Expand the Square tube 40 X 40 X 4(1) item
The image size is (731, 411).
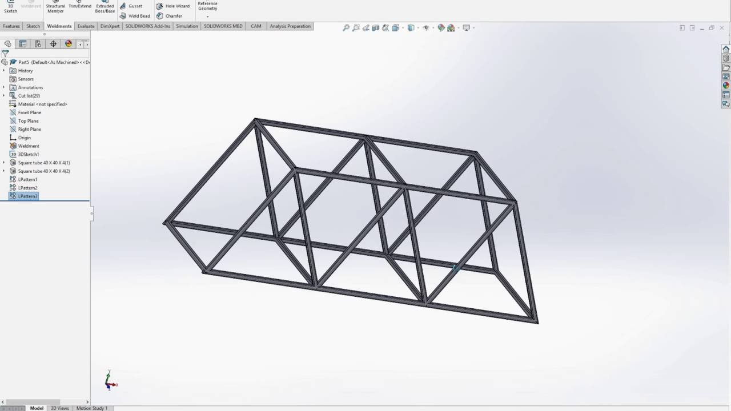5,162
